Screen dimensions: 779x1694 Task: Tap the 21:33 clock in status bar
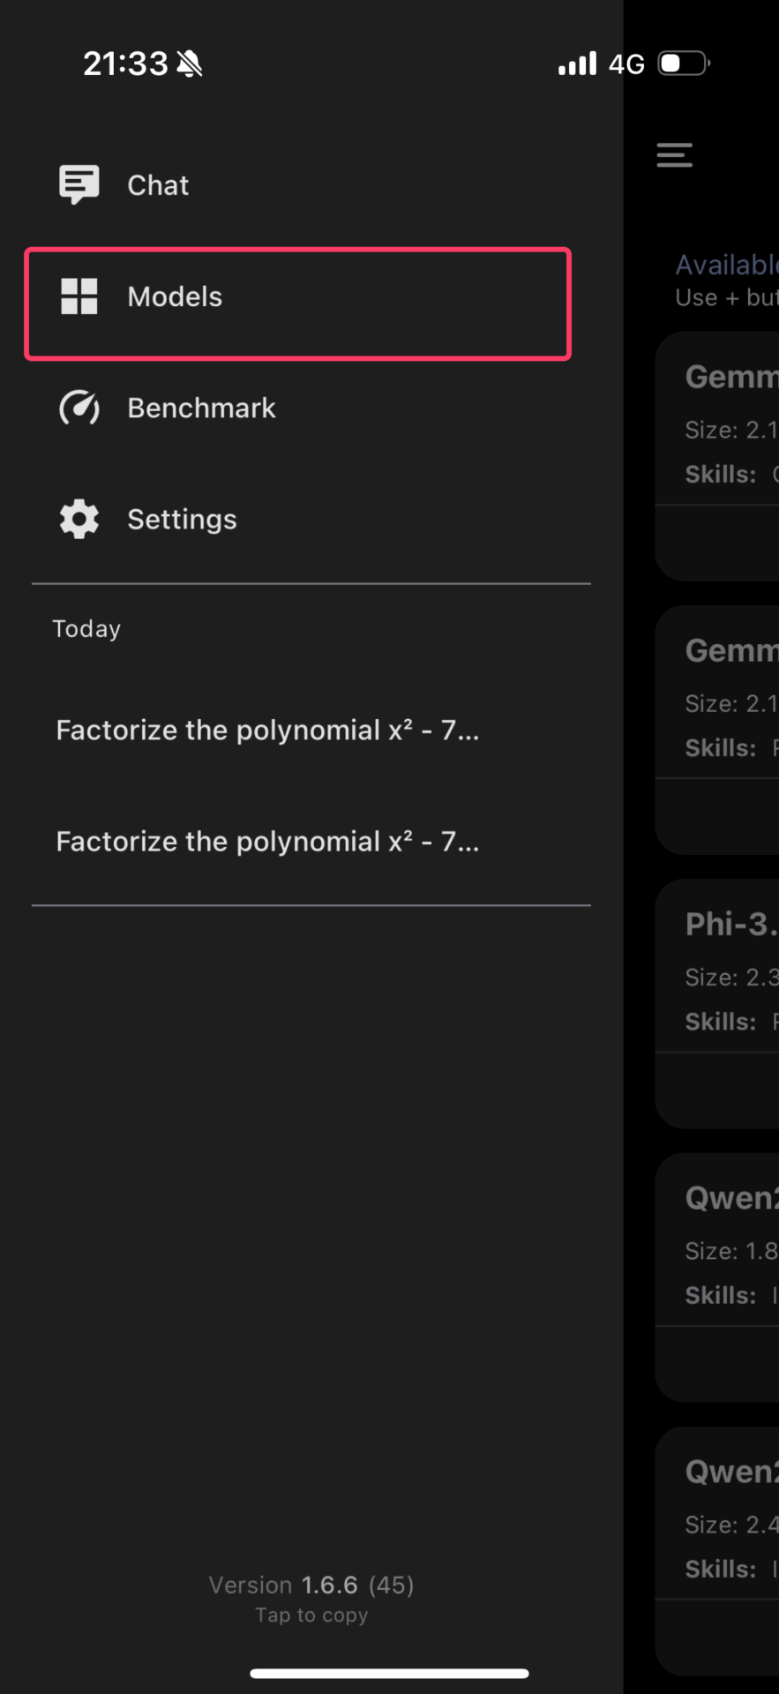(x=125, y=64)
